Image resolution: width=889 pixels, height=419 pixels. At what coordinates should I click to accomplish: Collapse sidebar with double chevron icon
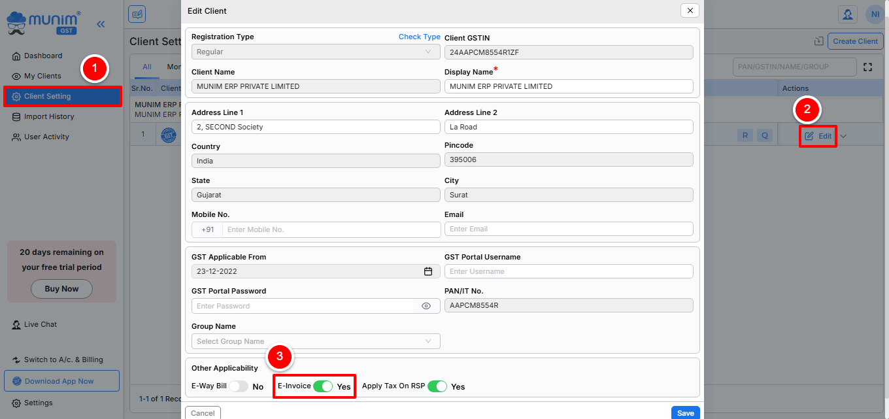click(x=101, y=24)
